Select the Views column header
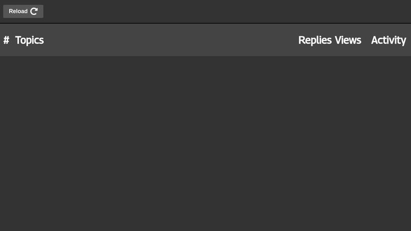Screen dimensions: 411x231 coord(348,40)
